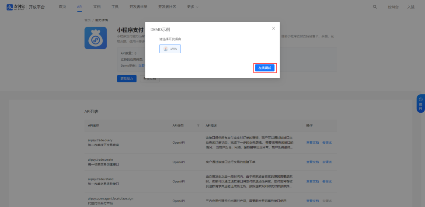Click 去调试 for alipay.trade.refund
This screenshot has height=207, width=425.
click(x=327, y=181)
